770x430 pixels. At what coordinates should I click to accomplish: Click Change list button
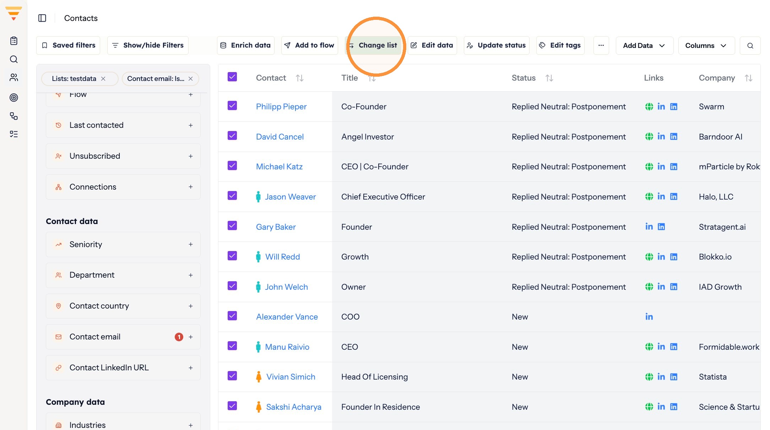click(x=373, y=45)
